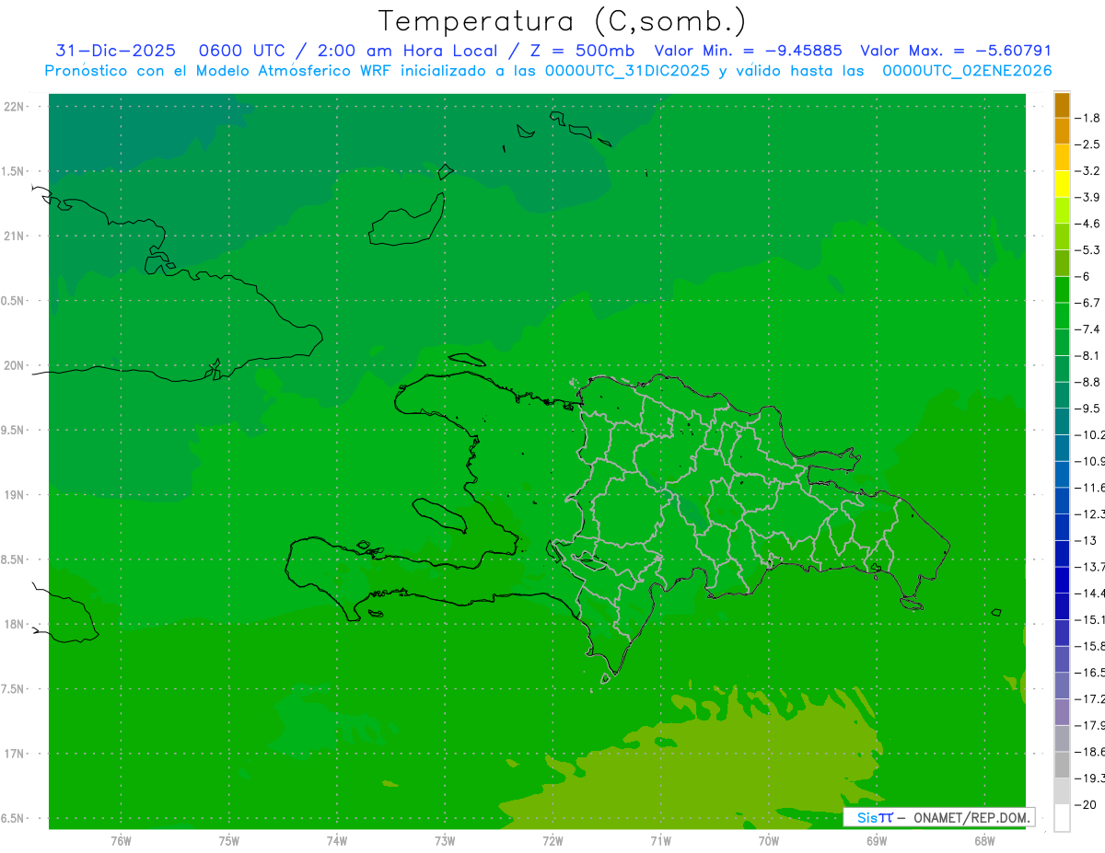Click the '22N' latitude label
Viewport: 1105px width, 853px height.
tap(13, 107)
